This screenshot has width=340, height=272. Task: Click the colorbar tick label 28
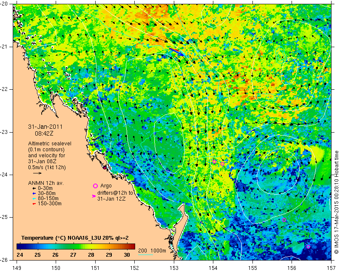[x=91, y=255]
